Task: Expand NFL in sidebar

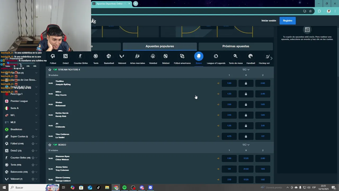Action: (x=36, y=115)
